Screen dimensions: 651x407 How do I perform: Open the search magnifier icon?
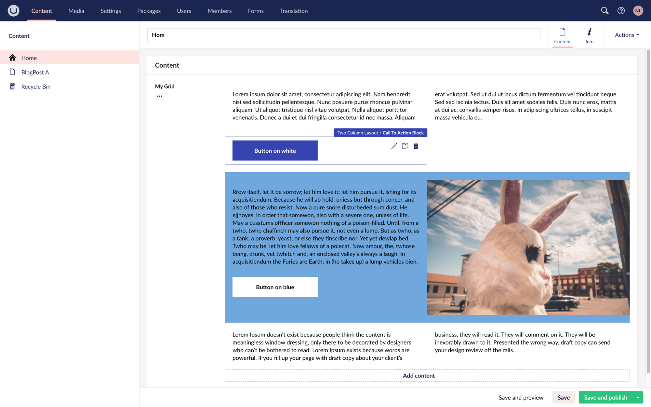point(604,11)
